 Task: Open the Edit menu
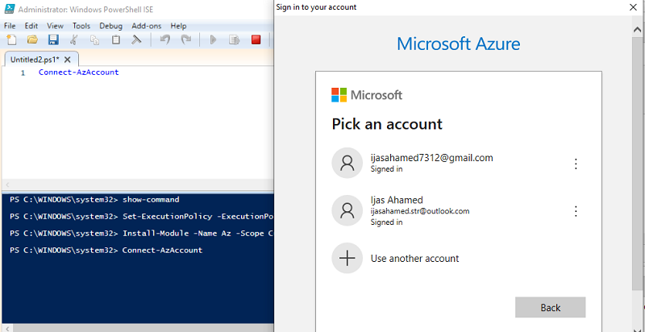(31, 26)
